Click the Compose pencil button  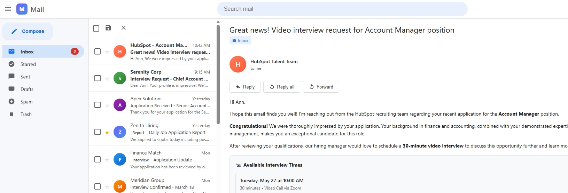click(x=28, y=31)
